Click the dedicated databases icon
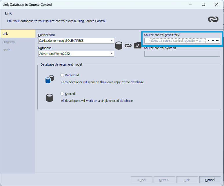This screenshot has width=224, height=186. (50, 79)
